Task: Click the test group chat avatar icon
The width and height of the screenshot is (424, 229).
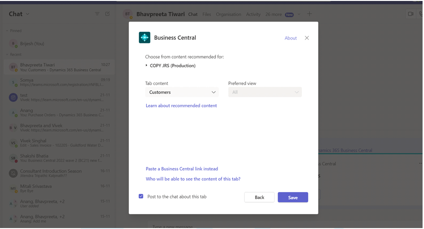Action: (13, 97)
